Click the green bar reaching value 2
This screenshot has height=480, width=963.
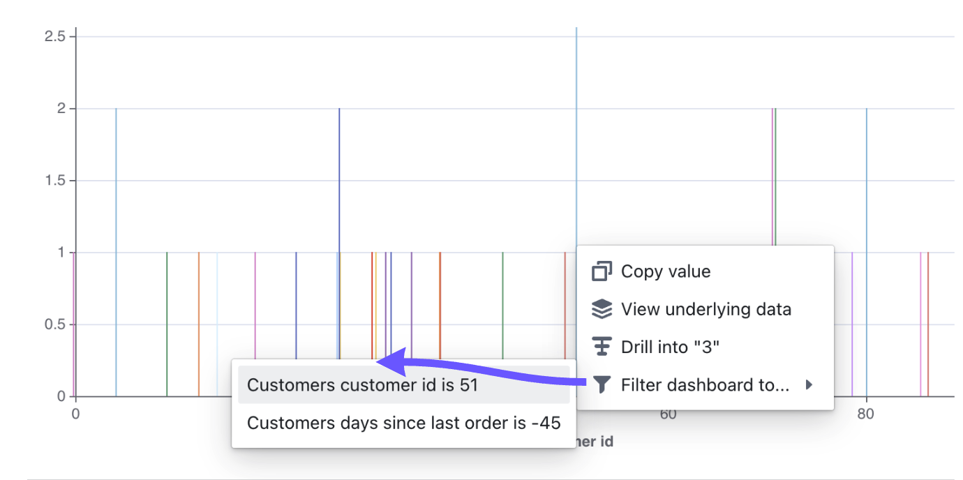pos(775,177)
